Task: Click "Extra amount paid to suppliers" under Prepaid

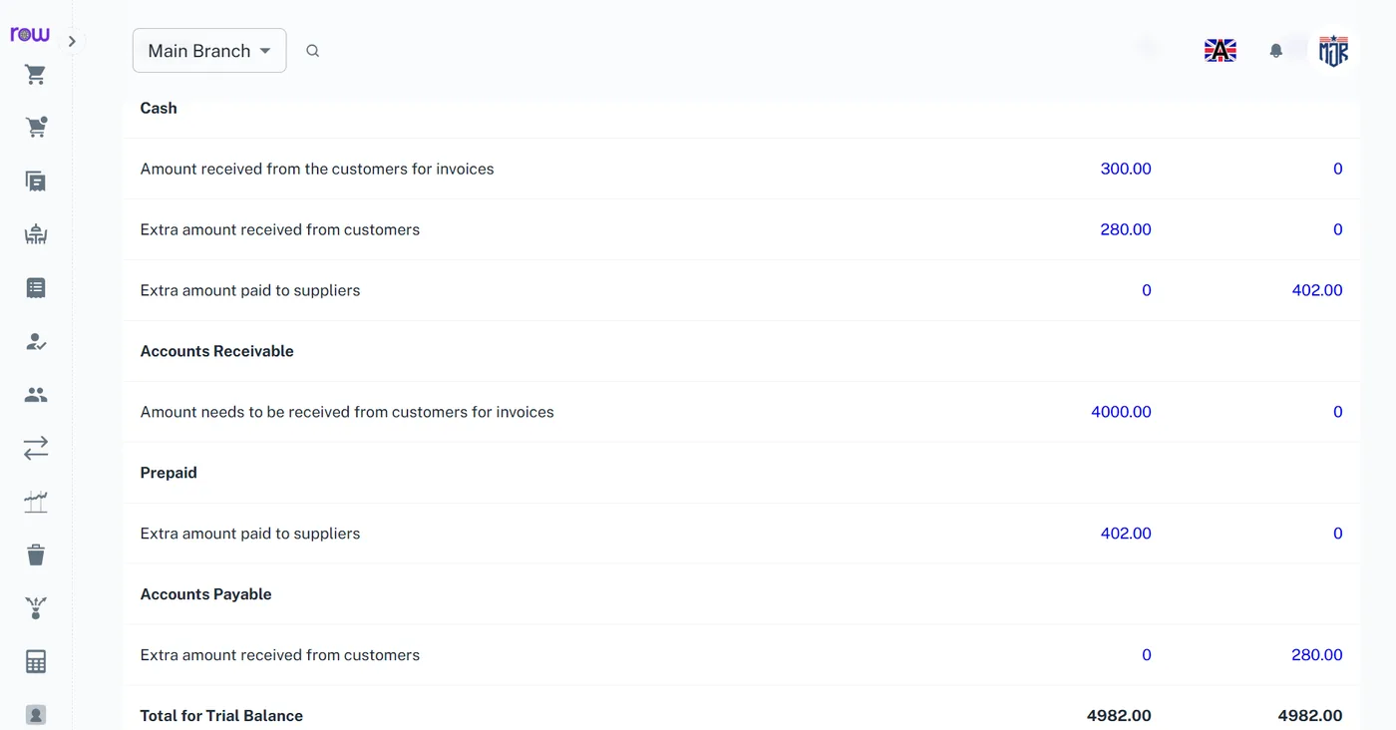Action: tap(250, 534)
